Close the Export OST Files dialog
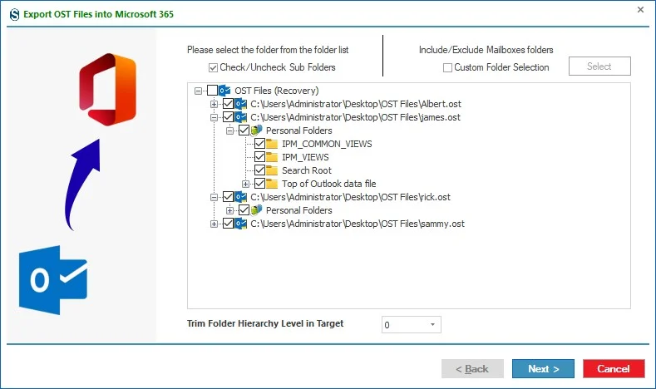 [640, 10]
